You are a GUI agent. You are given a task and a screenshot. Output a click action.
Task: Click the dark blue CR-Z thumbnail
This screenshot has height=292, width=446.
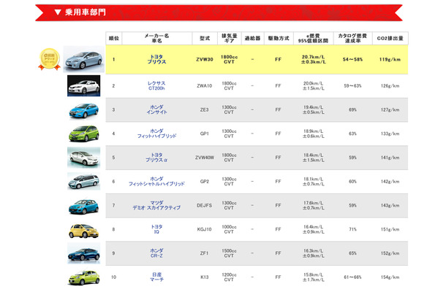[x=84, y=253]
